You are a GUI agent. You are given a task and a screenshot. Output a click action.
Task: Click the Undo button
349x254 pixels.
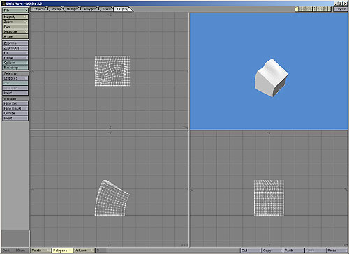336,251
